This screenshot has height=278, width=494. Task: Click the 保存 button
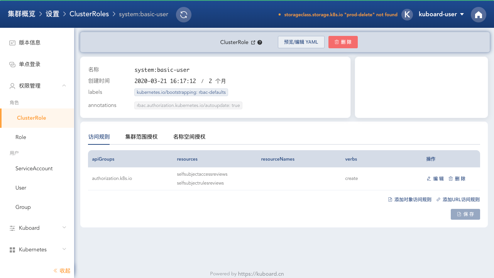click(465, 214)
